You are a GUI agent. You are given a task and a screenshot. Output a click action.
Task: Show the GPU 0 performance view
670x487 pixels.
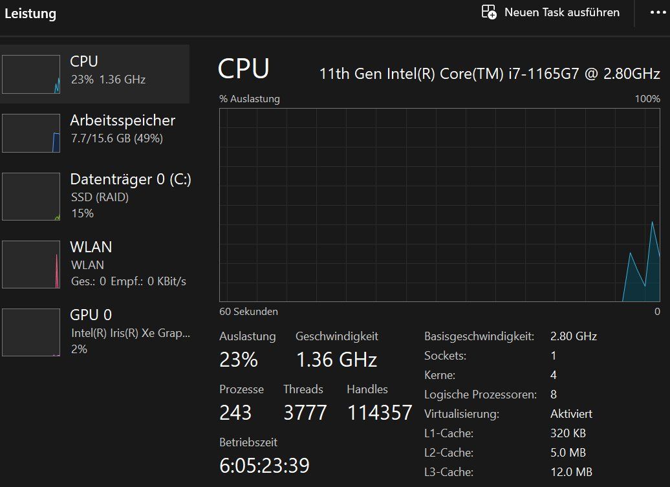[95, 332]
